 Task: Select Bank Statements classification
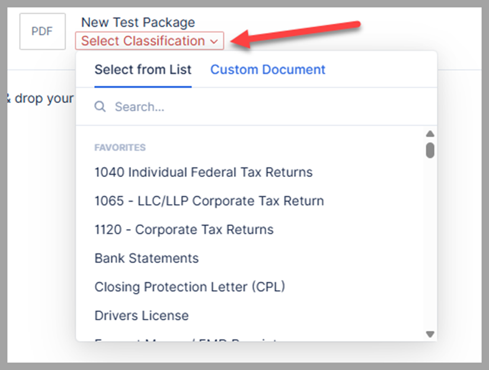pyautogui.click(x=146, y=258)
